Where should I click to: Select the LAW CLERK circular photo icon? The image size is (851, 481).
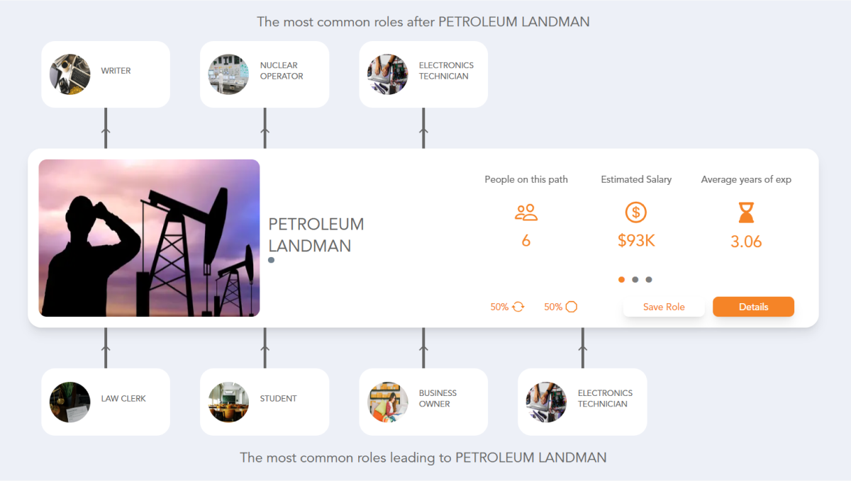69,401
